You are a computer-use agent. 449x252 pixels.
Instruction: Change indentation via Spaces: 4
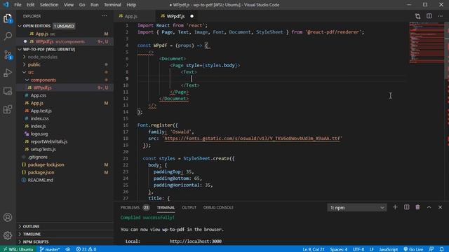338,249
